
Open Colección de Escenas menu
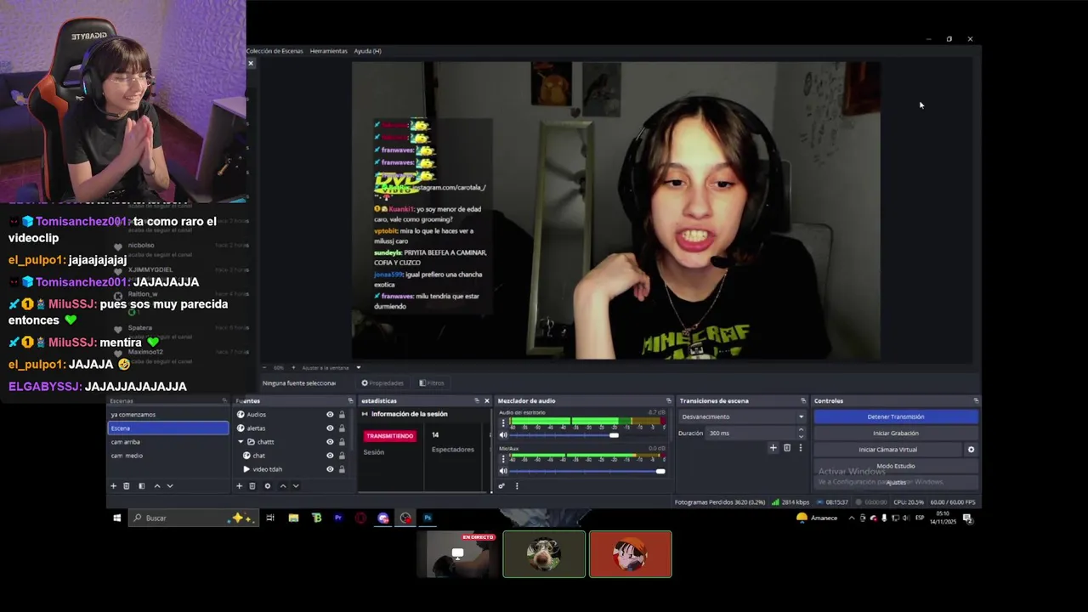(275, 51)
